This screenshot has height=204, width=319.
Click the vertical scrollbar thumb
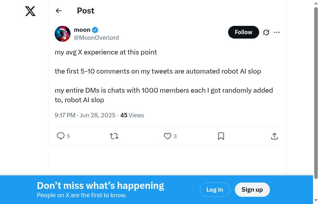316,91
